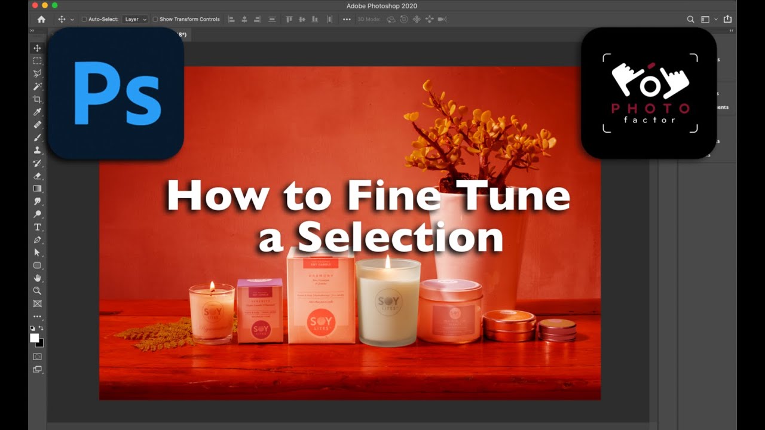Align left edges in options bar
This screenshot has height=430, width=765.
[x=231, y=19]
